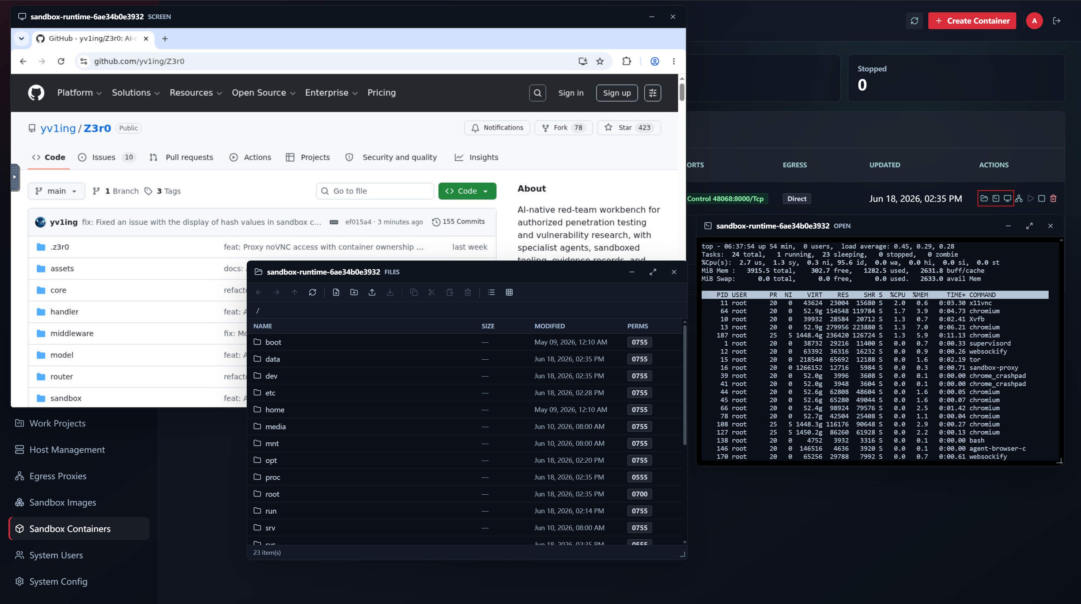Open the 155 Commits history link

(458, 222)
